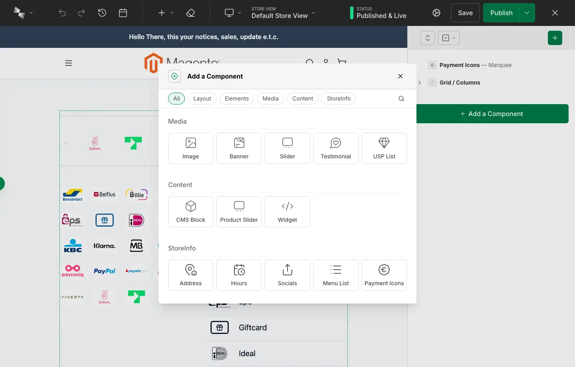
Task: Select the Product Slider component
Action: (239, 211)
